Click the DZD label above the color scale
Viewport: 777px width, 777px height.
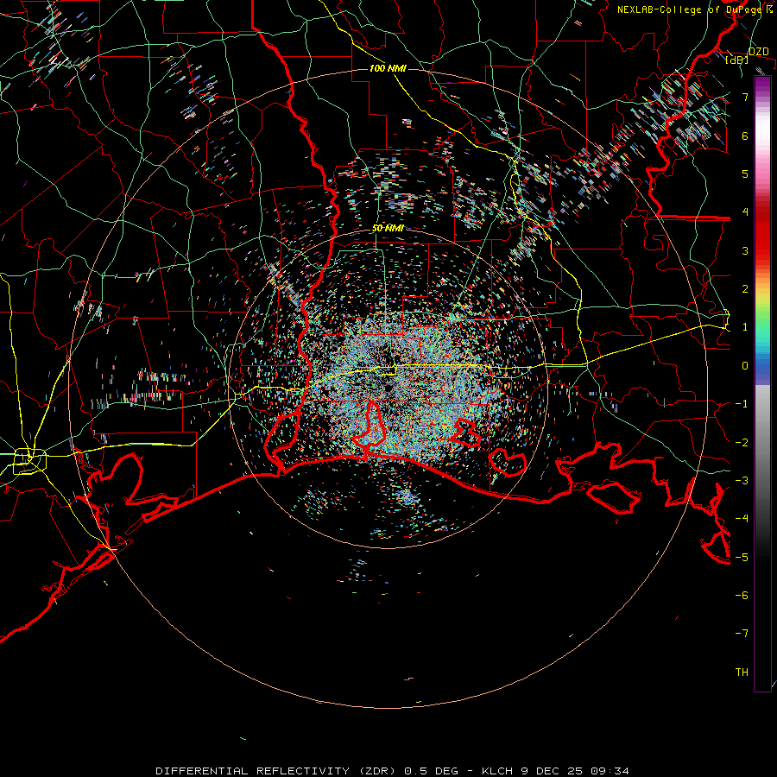[x=759, y=52]
